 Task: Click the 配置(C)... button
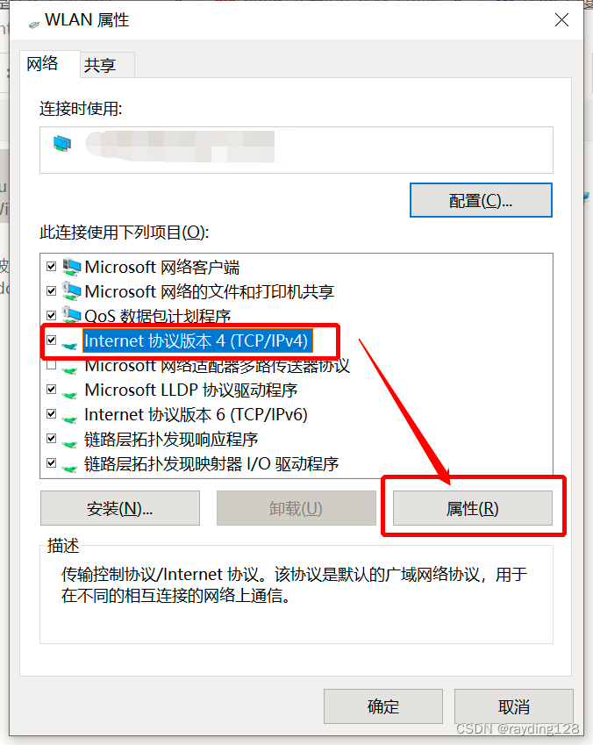[x=481, y=200]
